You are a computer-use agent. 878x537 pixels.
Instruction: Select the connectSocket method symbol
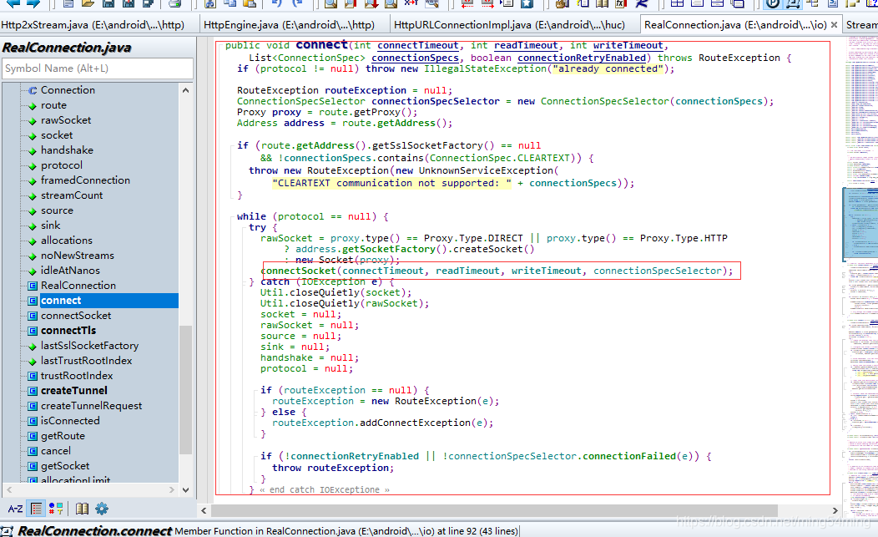point(76,316)
